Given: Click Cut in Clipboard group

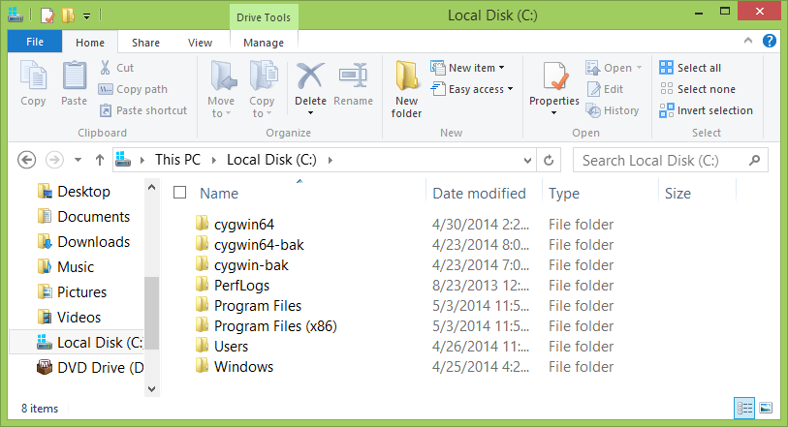Looking at the screenshot, I should (x=116, y=68).
